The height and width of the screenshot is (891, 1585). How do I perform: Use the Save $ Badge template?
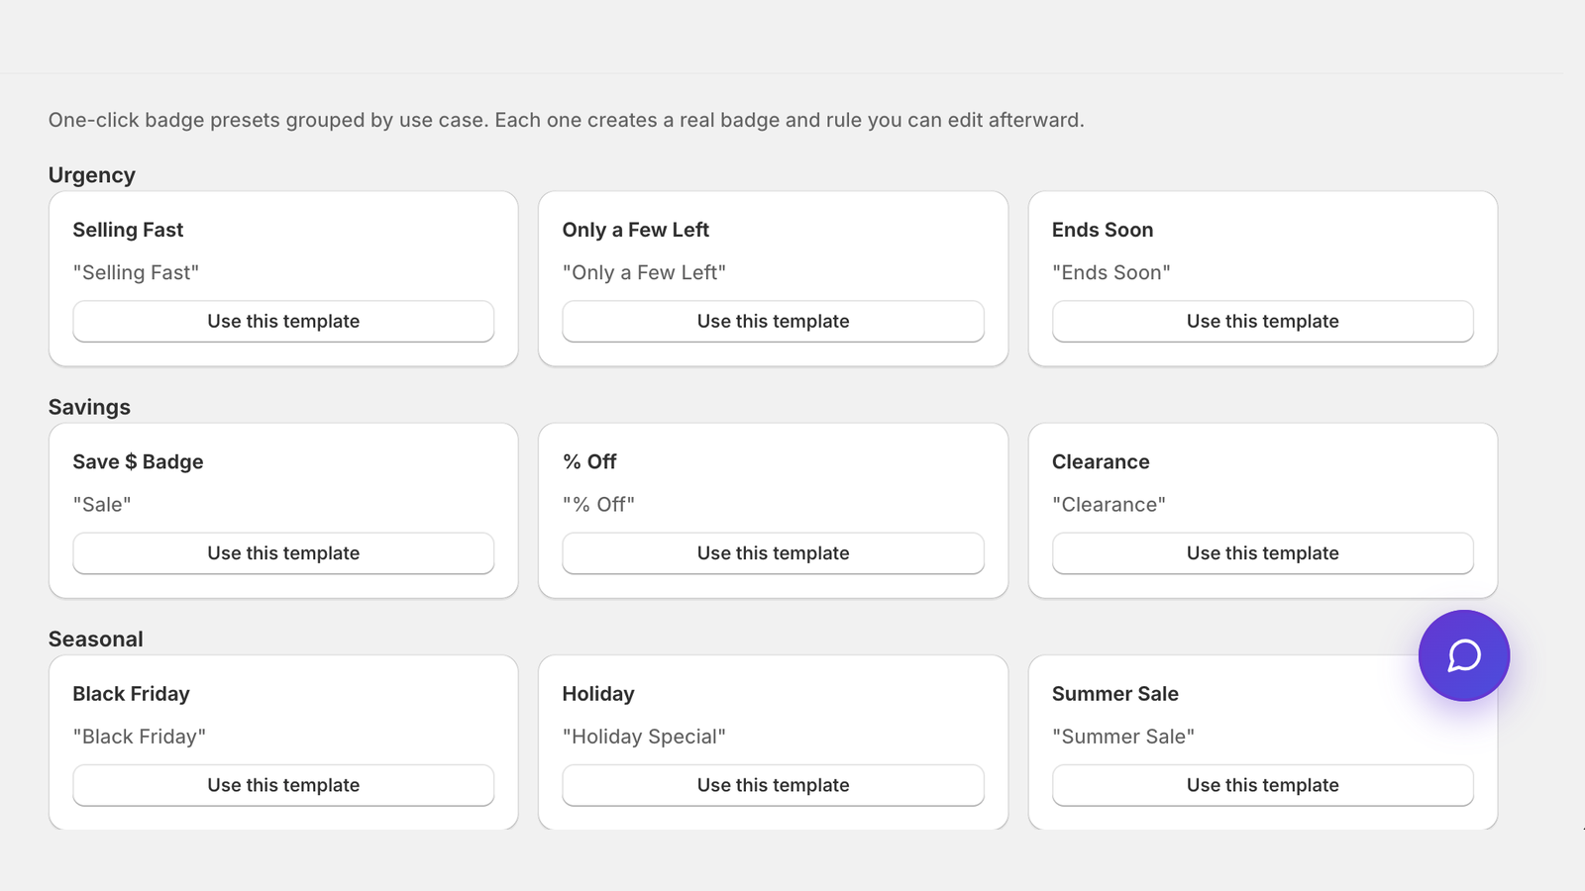tap(283, 553)
